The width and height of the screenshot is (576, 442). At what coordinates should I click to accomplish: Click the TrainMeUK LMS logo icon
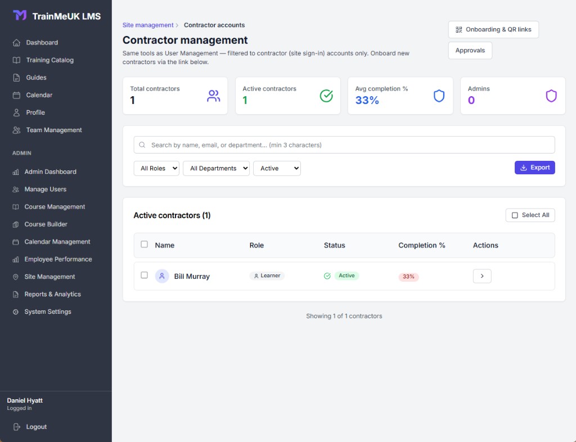[20, 15]
